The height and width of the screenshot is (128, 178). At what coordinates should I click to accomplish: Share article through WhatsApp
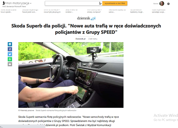tap(10, 59)
